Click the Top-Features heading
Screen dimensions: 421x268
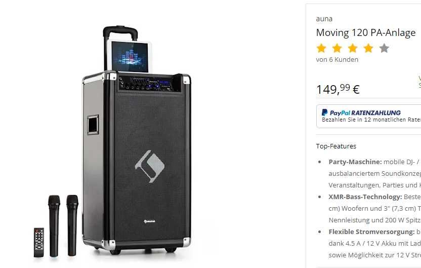336,146
